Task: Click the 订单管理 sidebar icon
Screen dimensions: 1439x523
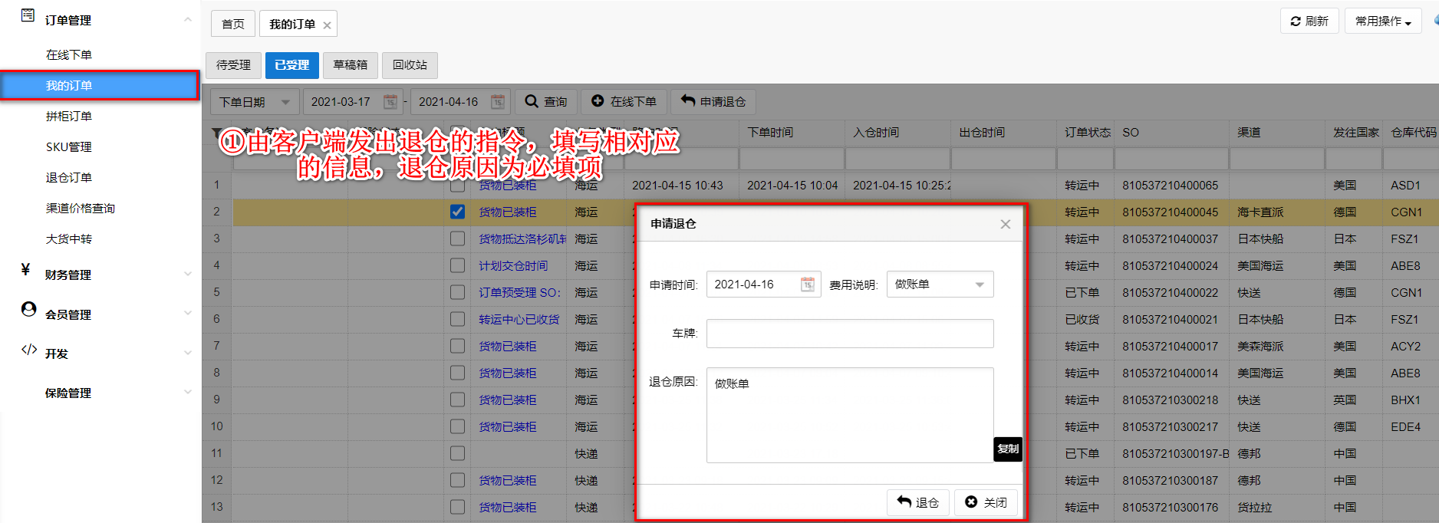Action: coord(28,15)
